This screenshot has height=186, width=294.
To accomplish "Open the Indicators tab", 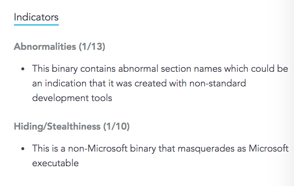I will (36, 17).
